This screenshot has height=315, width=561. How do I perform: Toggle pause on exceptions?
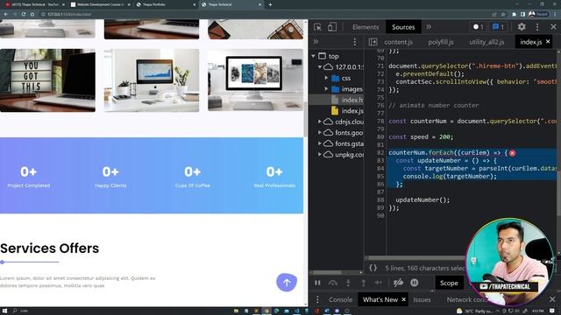pyautogui.click(x=415, y=283)
